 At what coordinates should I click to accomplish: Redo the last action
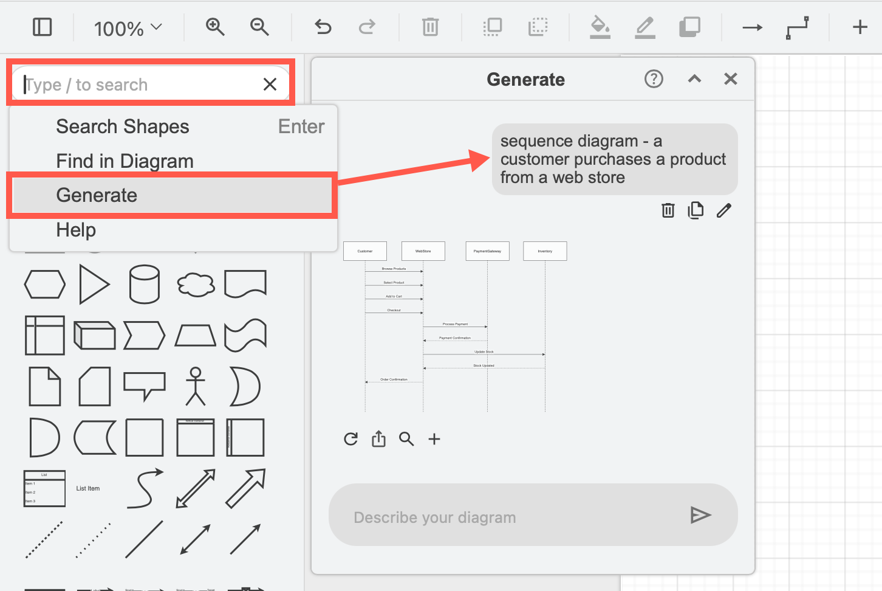pos(367,27)
